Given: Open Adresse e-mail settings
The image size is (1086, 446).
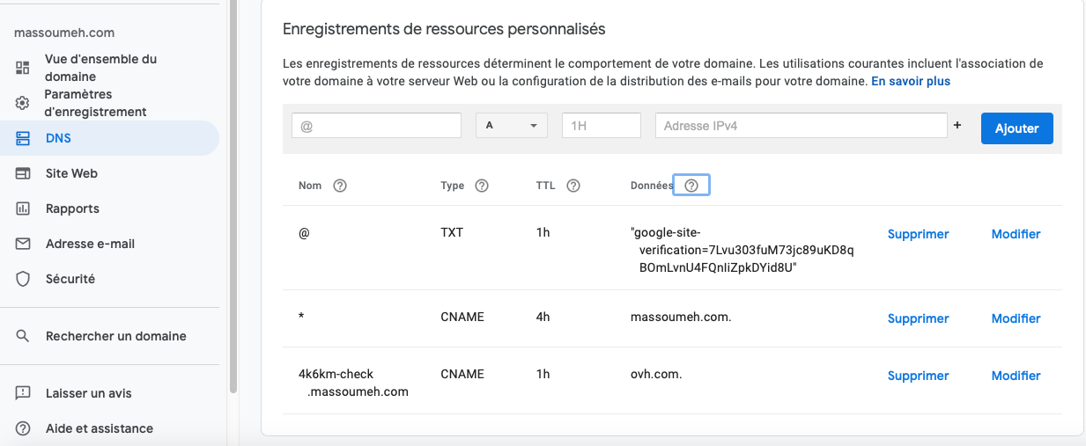Looking at the screenshot, I should (90, 244).
